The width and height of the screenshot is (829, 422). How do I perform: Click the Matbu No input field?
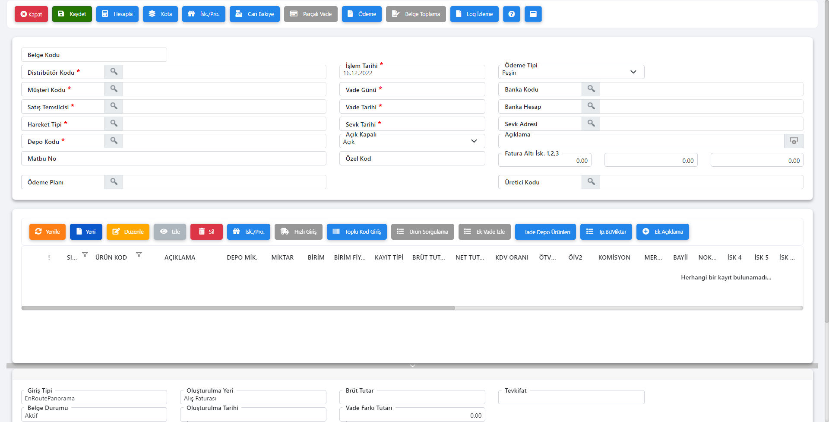point(190,159)
